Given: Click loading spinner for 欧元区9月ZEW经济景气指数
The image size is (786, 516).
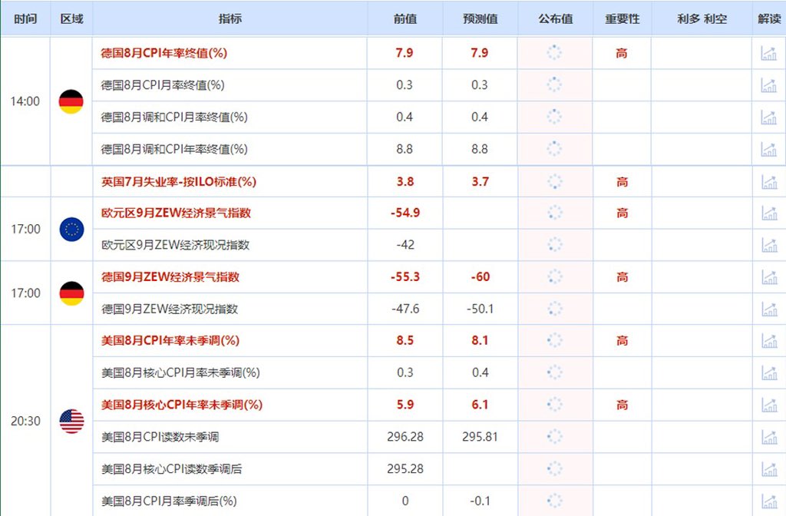Looking at the screenshot, I should tap(555, 213).
